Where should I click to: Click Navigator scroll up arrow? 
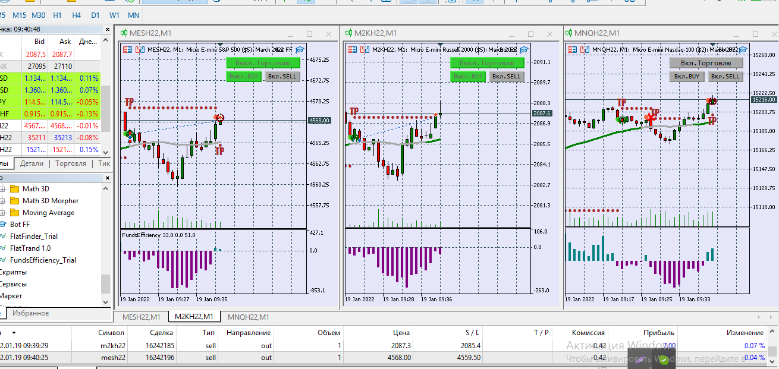click(106, 189)
